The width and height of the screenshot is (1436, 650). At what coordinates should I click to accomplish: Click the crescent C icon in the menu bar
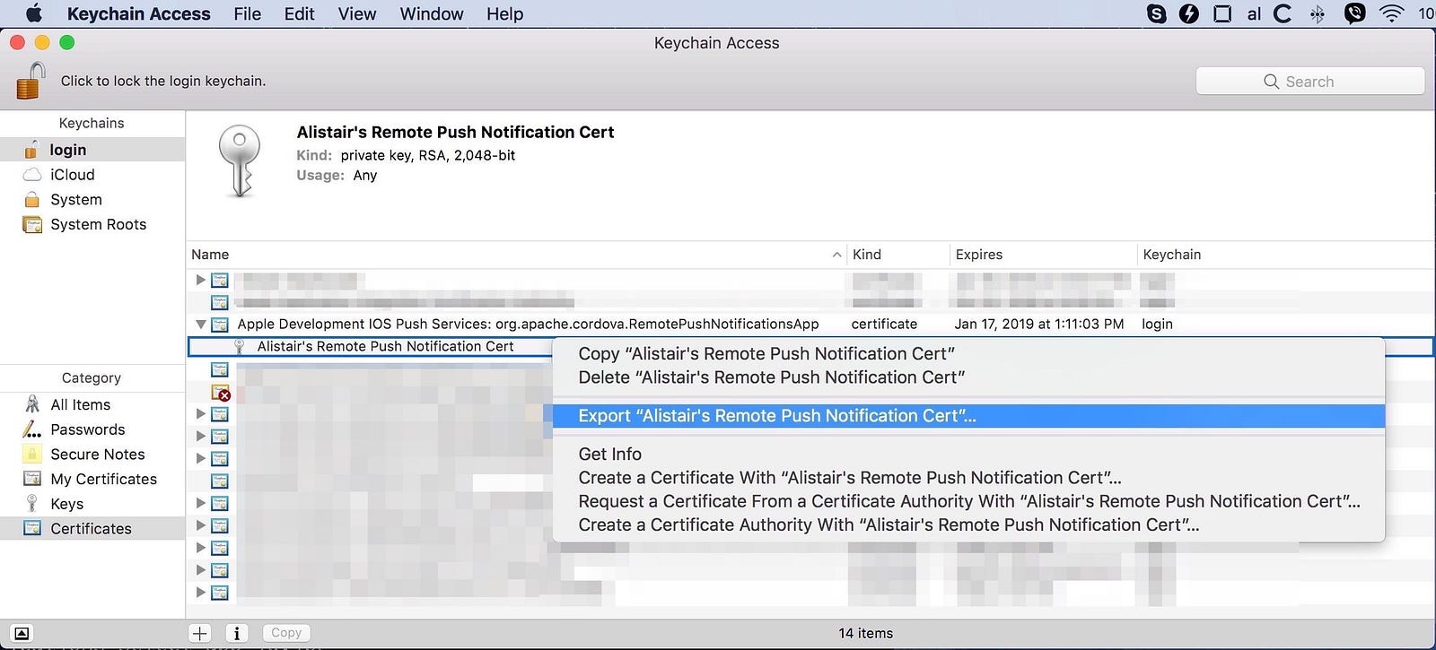(x=1283, y=13)
